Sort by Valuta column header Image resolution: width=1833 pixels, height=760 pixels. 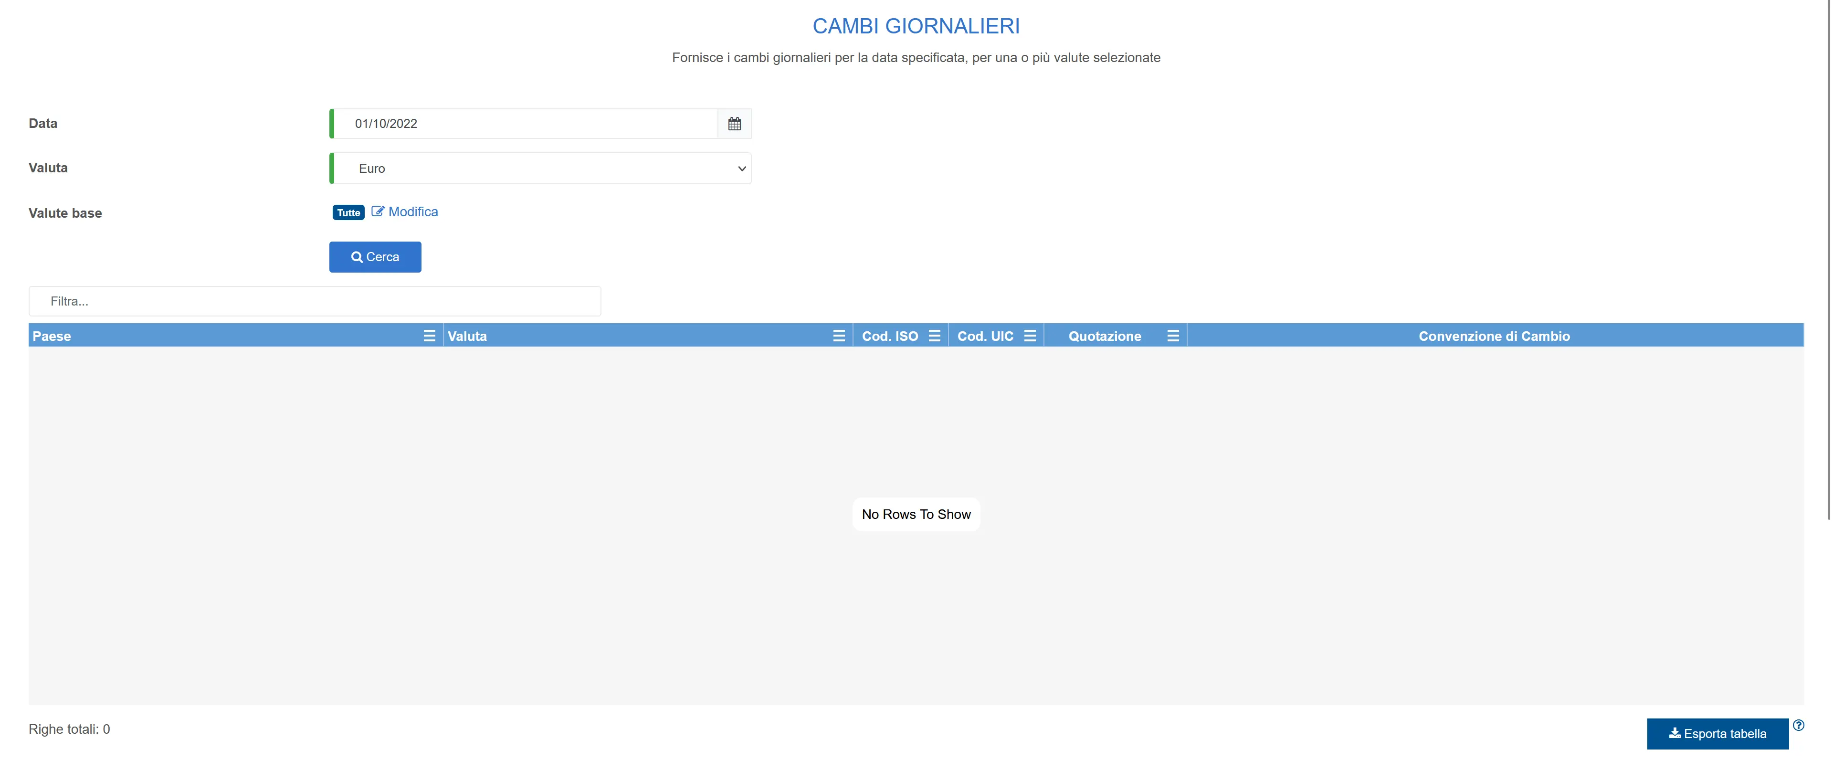click(467, 336)
